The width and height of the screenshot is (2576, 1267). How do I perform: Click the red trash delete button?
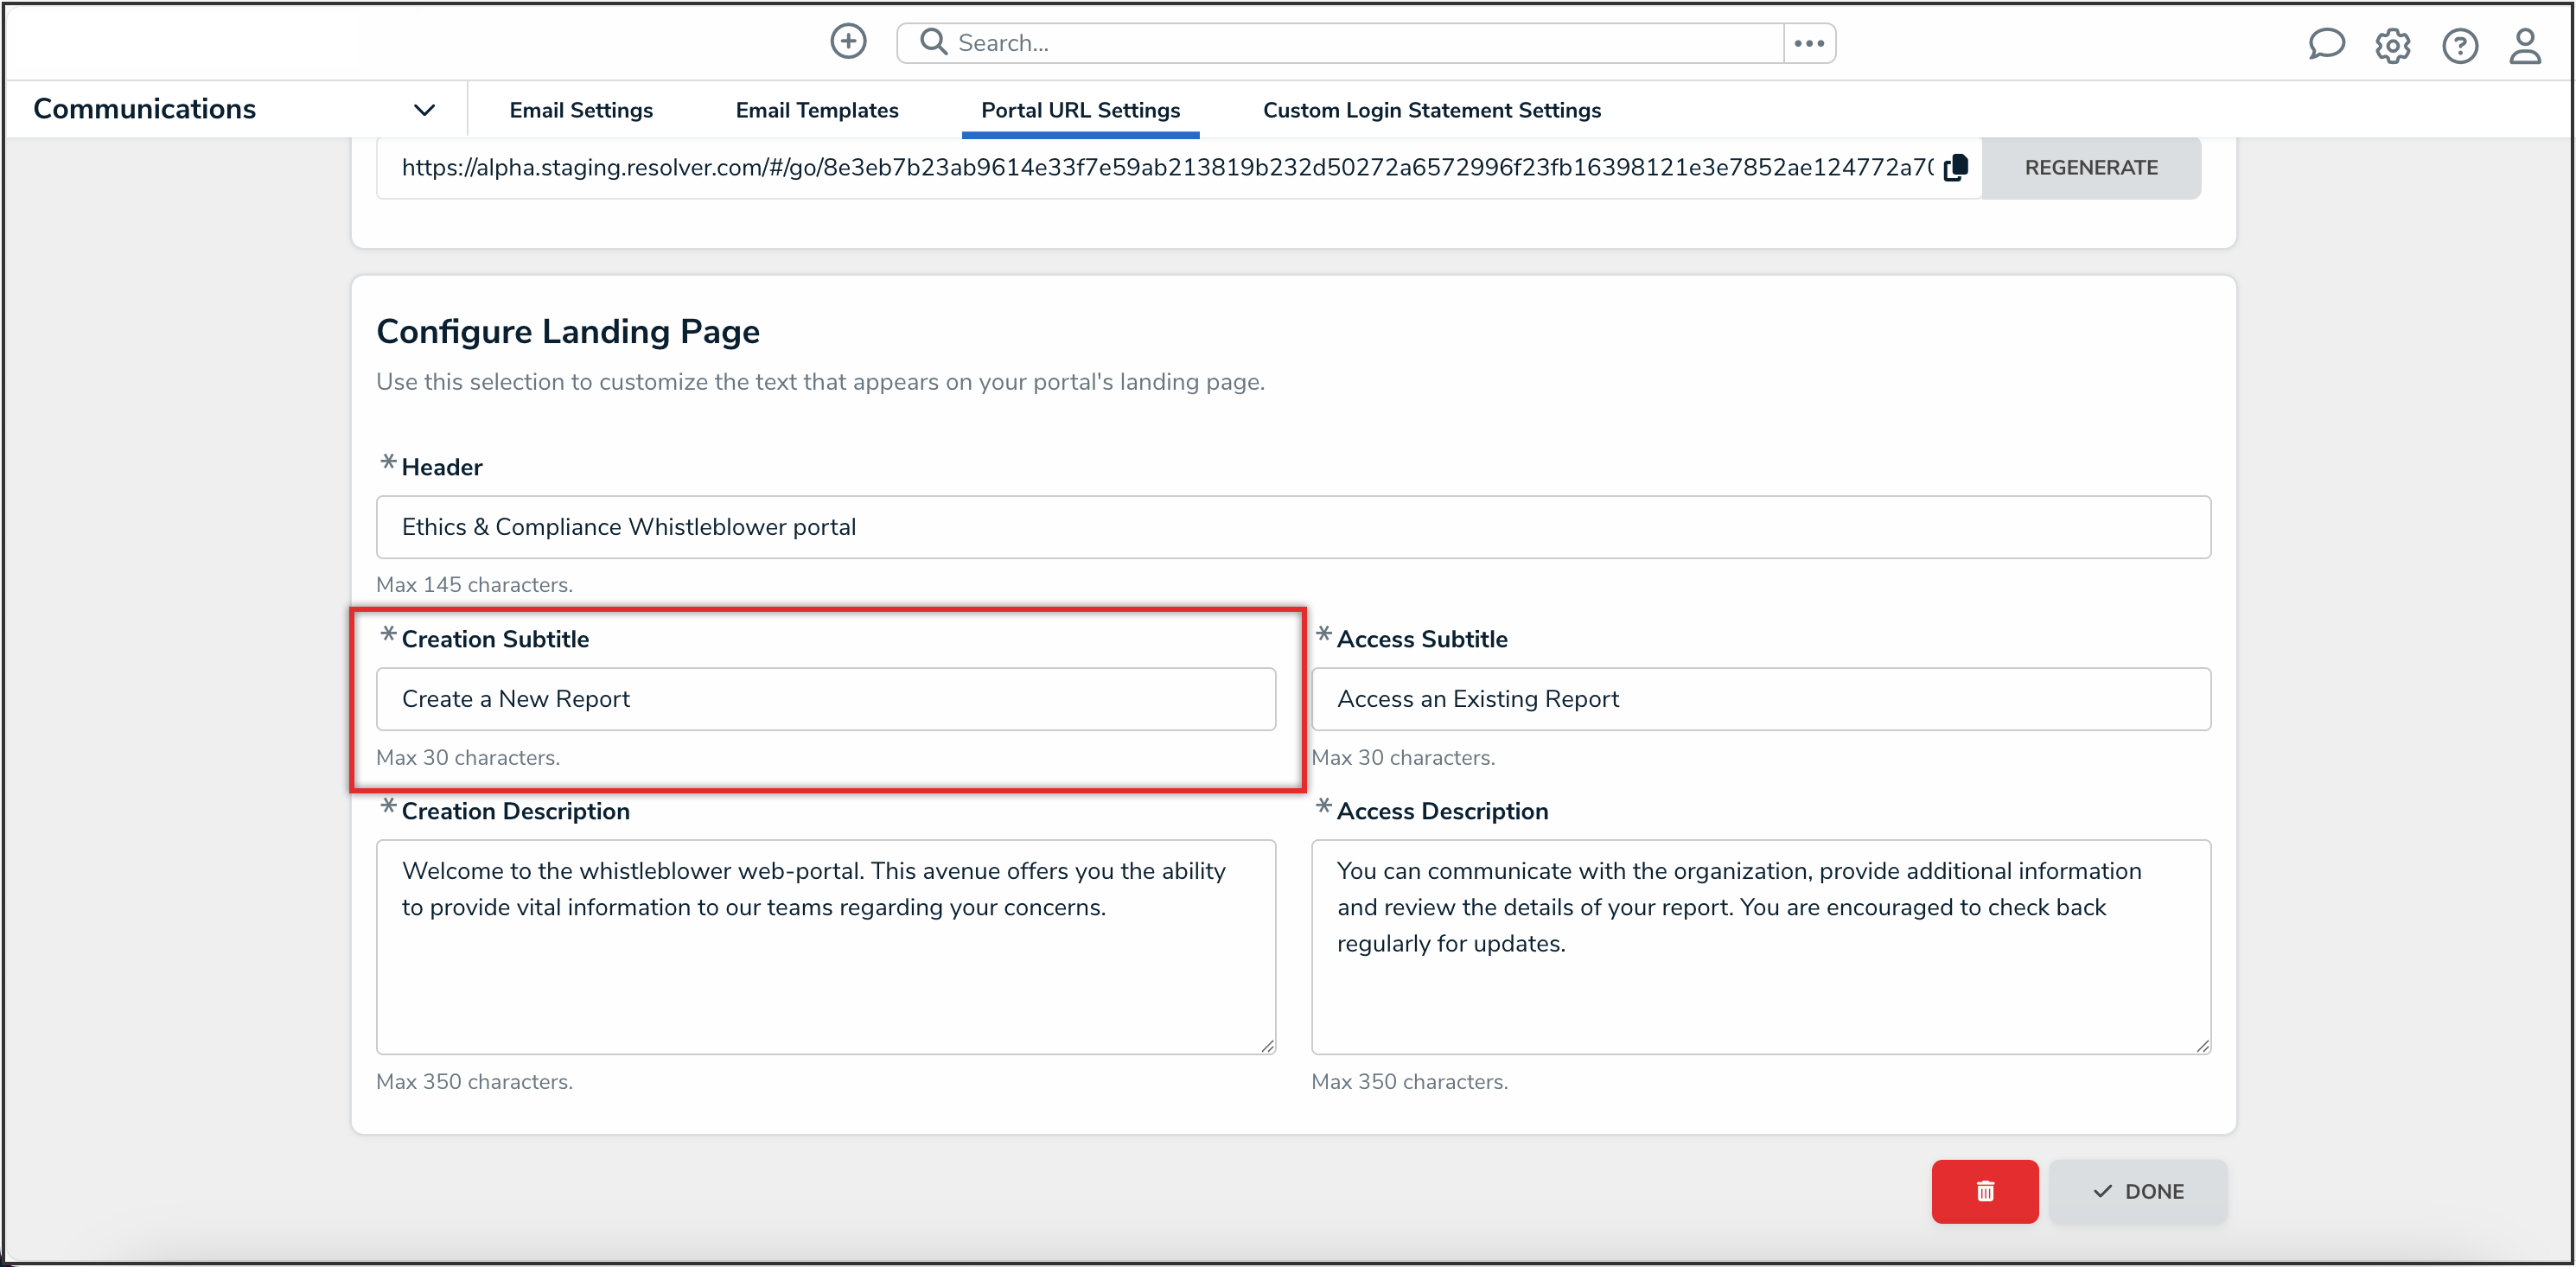coord(1984,1191)
